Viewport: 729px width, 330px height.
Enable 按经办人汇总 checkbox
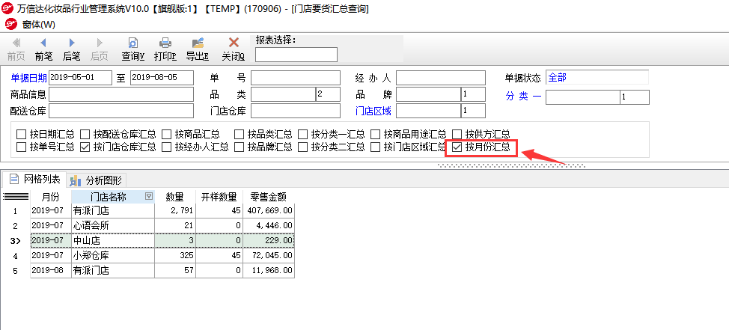pos(166,148)
